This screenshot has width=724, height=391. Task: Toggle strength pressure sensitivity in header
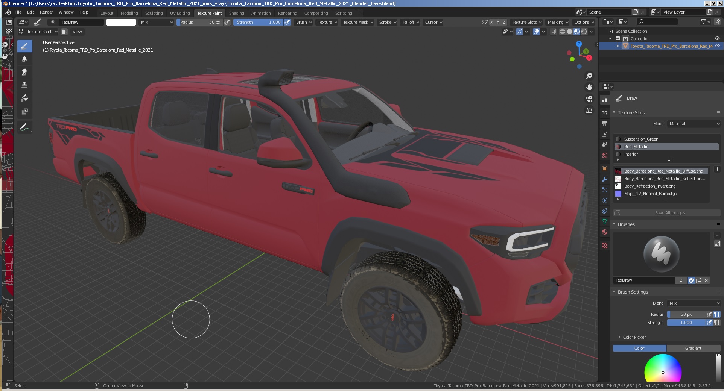[x=287, y=22]
